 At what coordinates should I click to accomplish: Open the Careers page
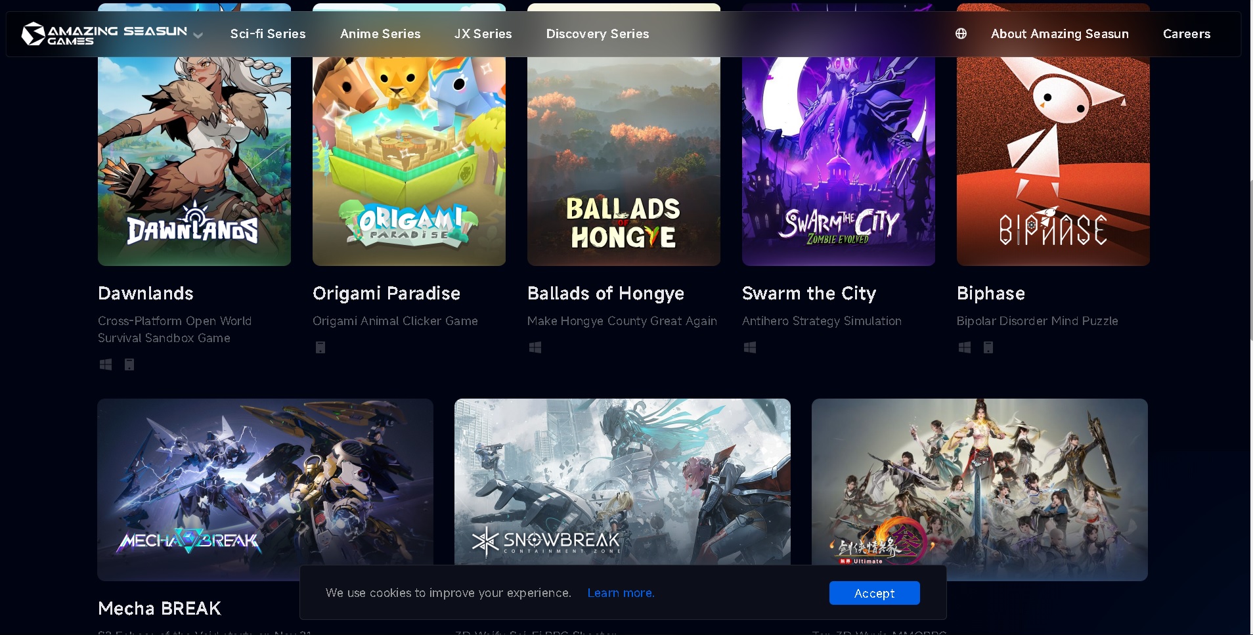[x=1187, y=33]
